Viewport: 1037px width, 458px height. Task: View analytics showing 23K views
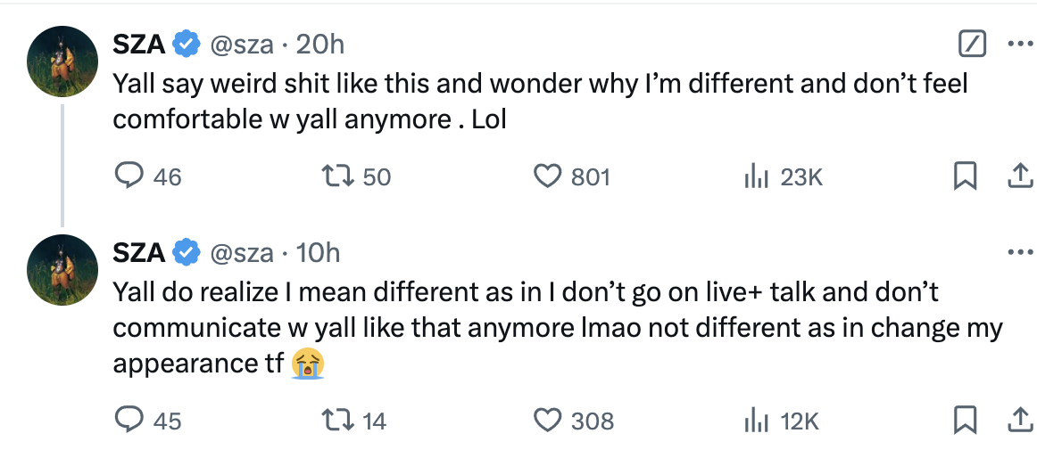(783, 176)
